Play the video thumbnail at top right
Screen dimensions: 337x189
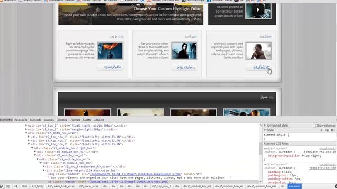[259, 10]
